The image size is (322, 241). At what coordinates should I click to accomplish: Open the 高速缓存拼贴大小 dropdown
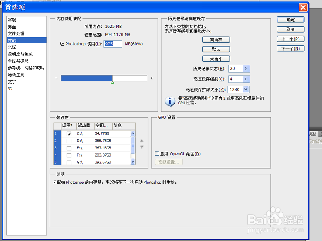click(246, 89)
